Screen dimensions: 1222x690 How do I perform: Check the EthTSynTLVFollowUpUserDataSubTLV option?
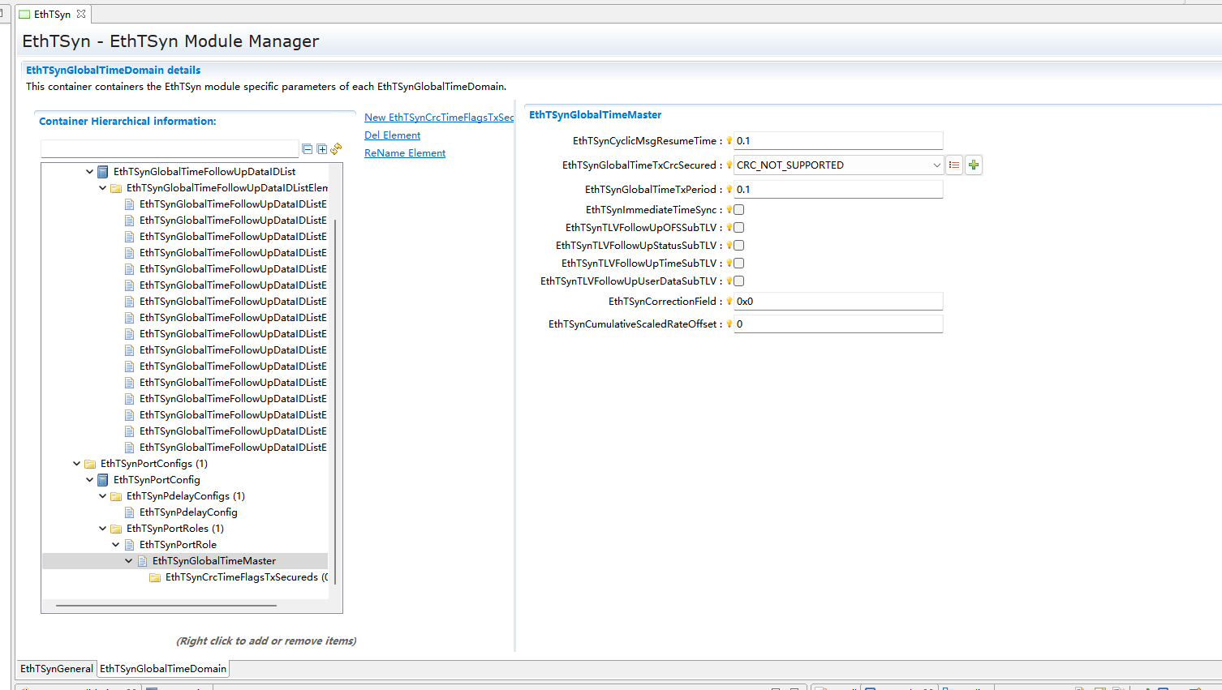739,281
